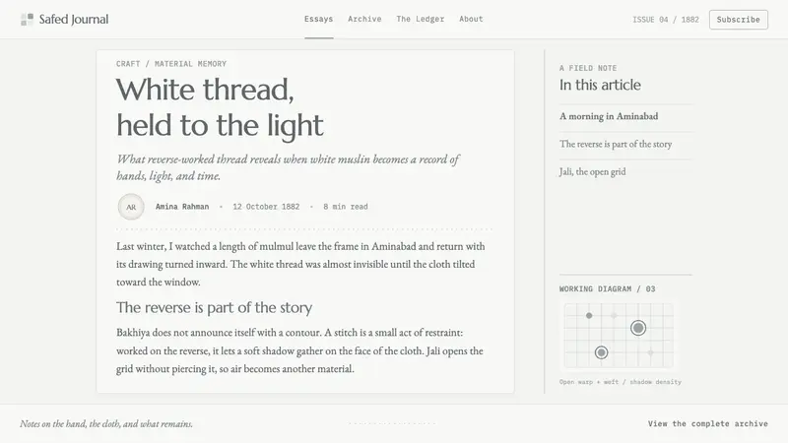The width and height of the screenshot is (788, 443).
Task: Click the Safed Journal site title
Action: click(x=73, y=20)
